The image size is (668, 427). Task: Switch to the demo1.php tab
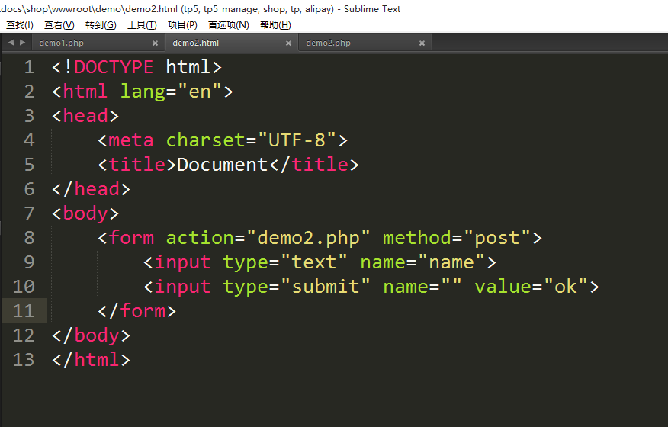click(61, 43)
